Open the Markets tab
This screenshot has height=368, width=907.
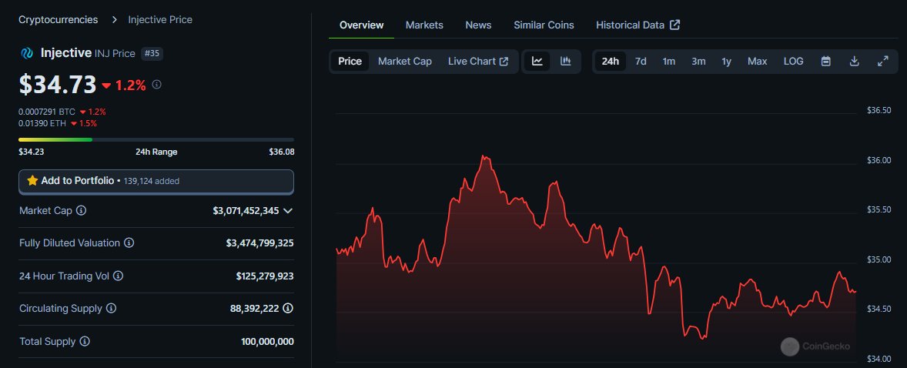424,25
